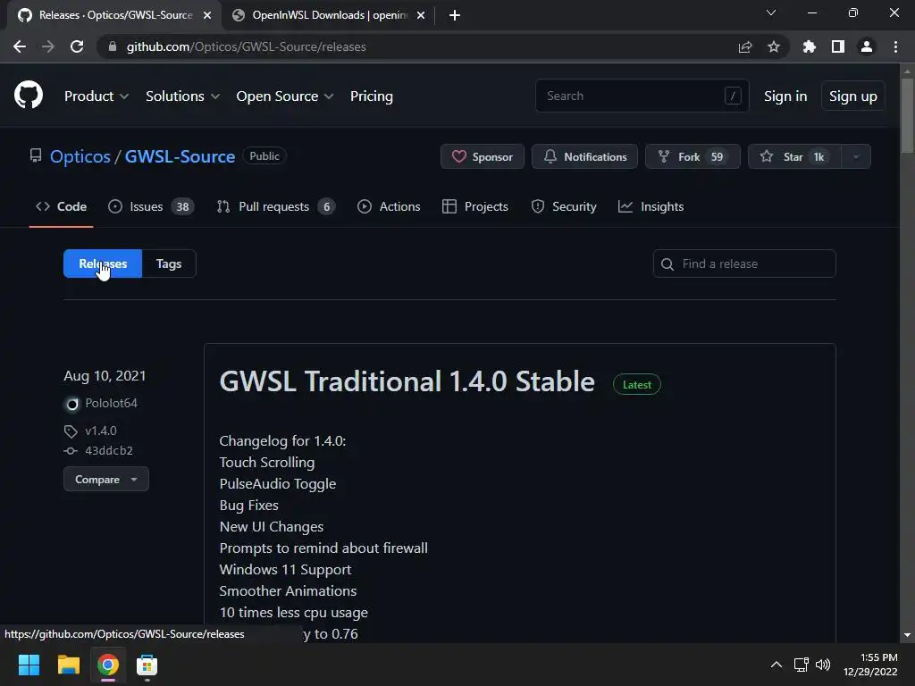
Task: Open the Projects tab
Action: coord(475,206)
